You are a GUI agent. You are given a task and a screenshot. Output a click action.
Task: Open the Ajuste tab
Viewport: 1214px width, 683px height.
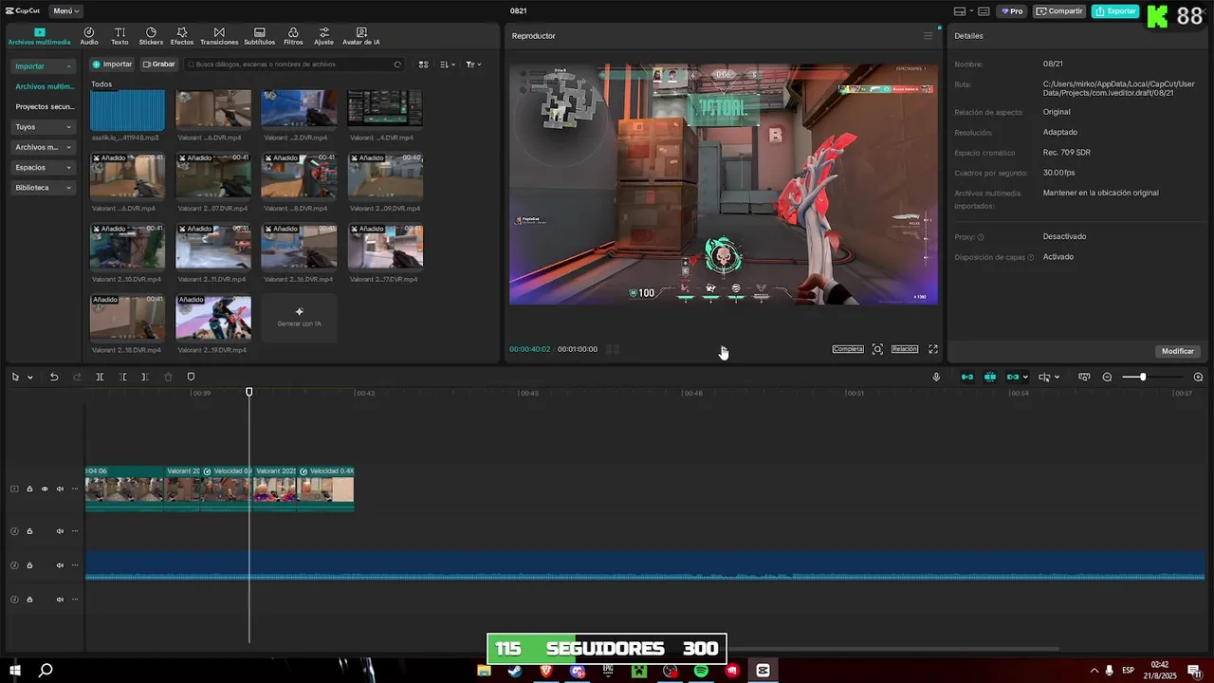[324, 36]
